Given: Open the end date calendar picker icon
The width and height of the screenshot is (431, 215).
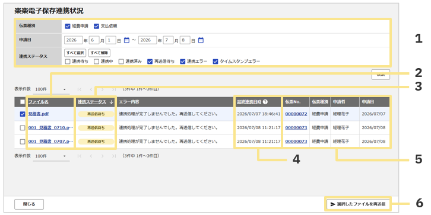Looking at the screenshot, I should tap(201, 40).
